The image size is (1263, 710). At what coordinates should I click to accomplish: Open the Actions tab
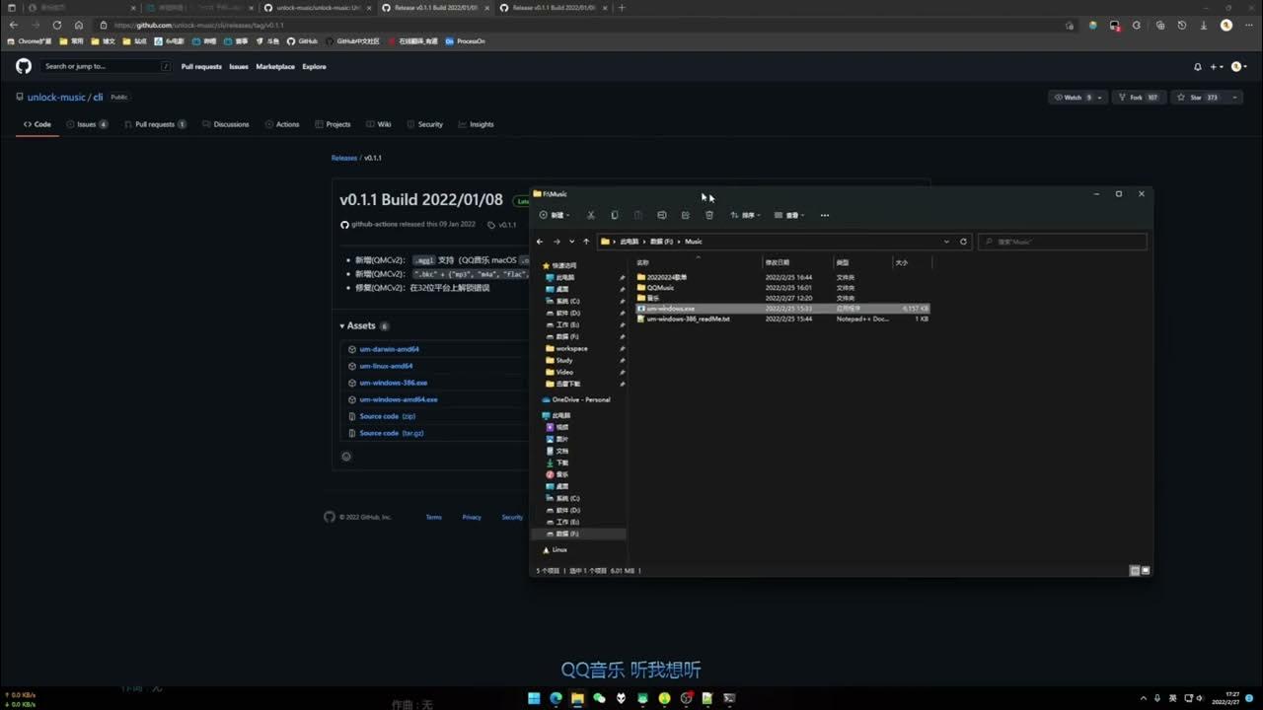[x=282, y=124]
